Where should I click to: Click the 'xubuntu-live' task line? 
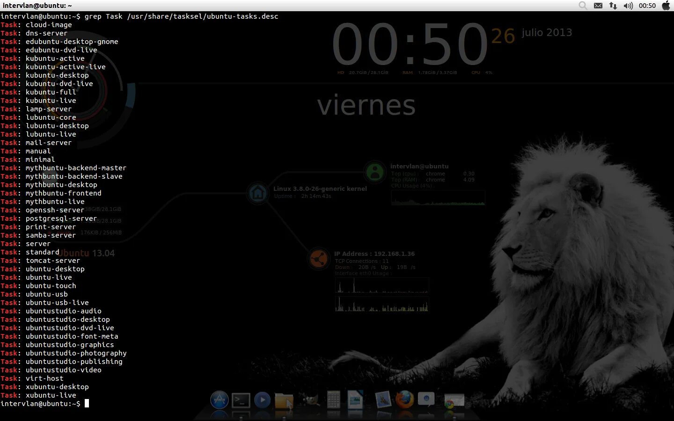coord(38,395)
